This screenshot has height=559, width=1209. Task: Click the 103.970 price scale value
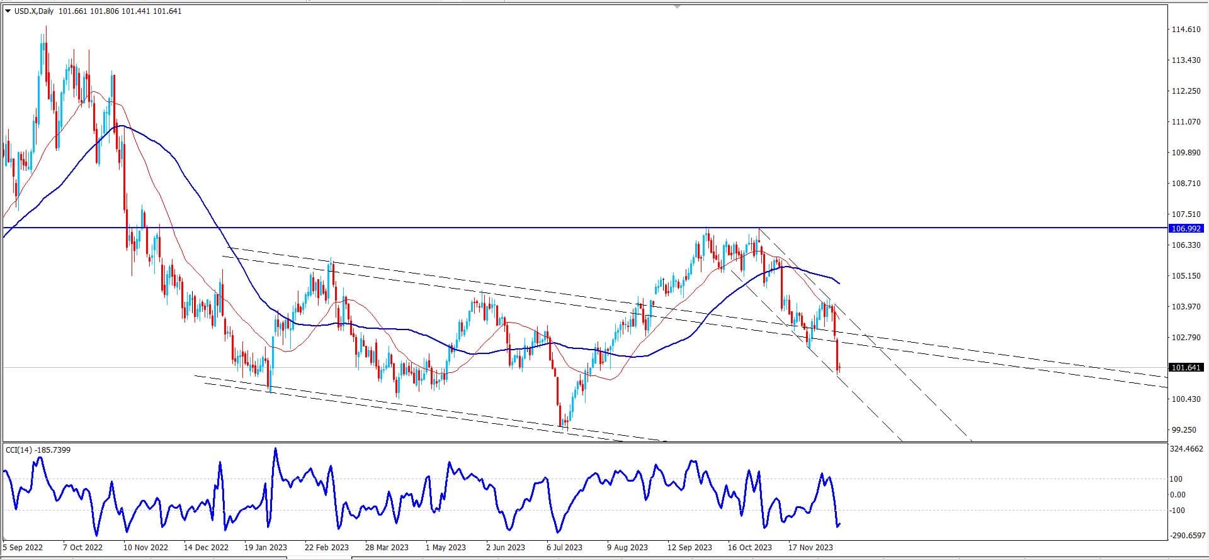[1186, 307]
